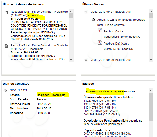This screenshot has height=137, width=157.
Task: Click up arrow in Ordenes de Servicio scrollbar
Action: pyautogui.click(x=71, y=11)
